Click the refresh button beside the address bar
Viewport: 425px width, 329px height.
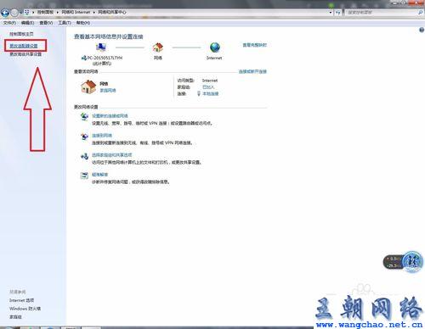pos(337,13)
